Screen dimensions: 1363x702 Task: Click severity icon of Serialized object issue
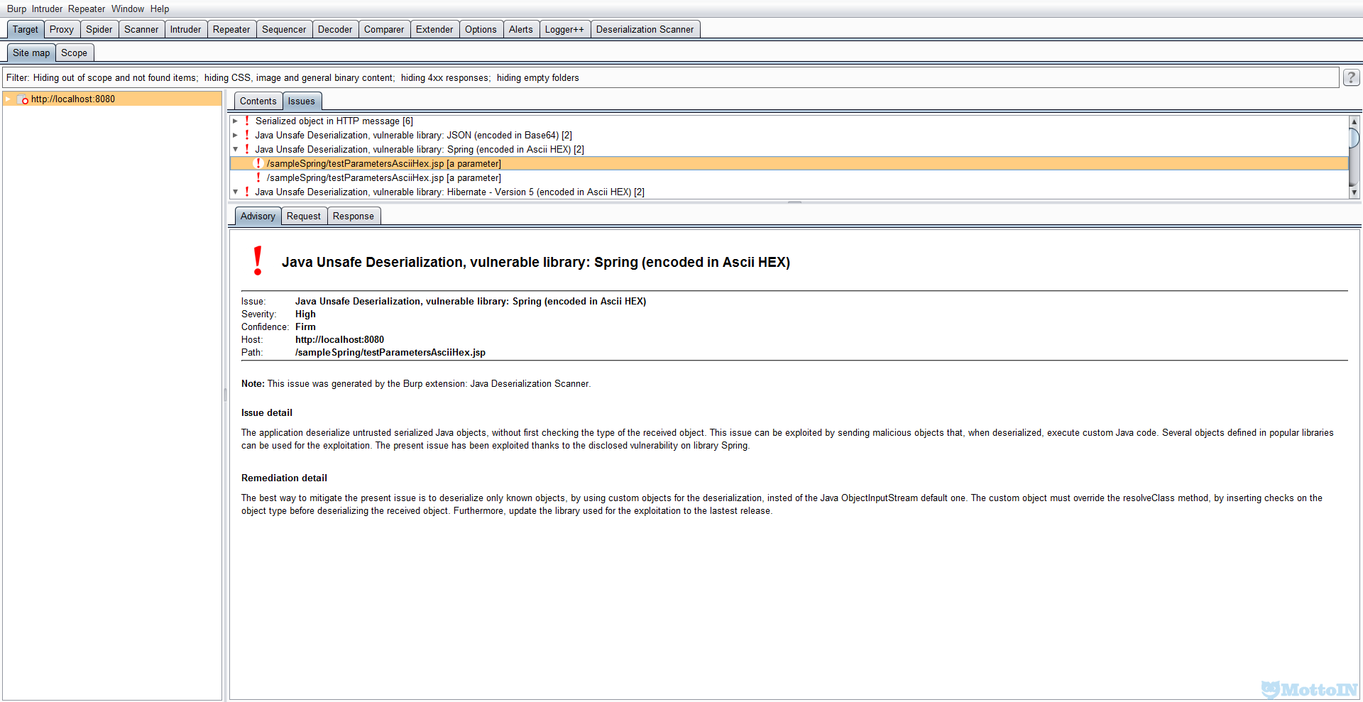point(247,121)
